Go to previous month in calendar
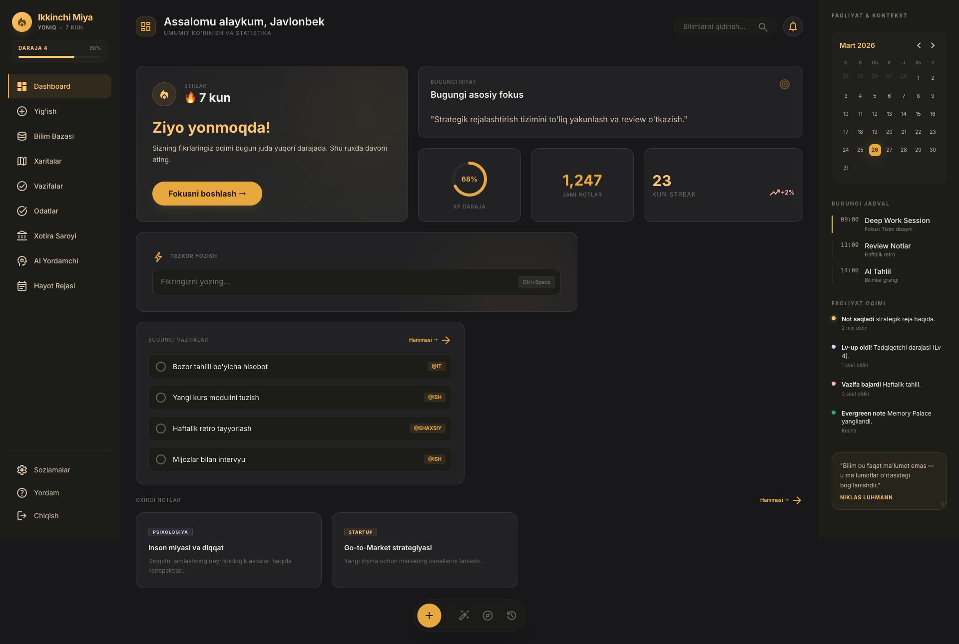This screenshot has height=644, width=959. (919, 45)
